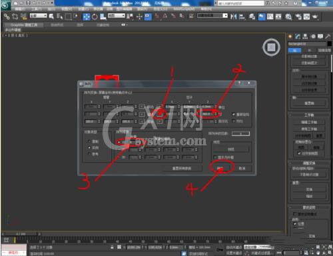Click Rotate totals arrow button in Array

[x=161, y=114]
